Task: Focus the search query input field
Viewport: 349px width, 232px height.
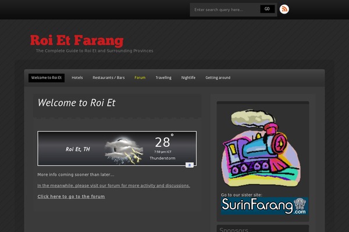Action: click(226, 9)
